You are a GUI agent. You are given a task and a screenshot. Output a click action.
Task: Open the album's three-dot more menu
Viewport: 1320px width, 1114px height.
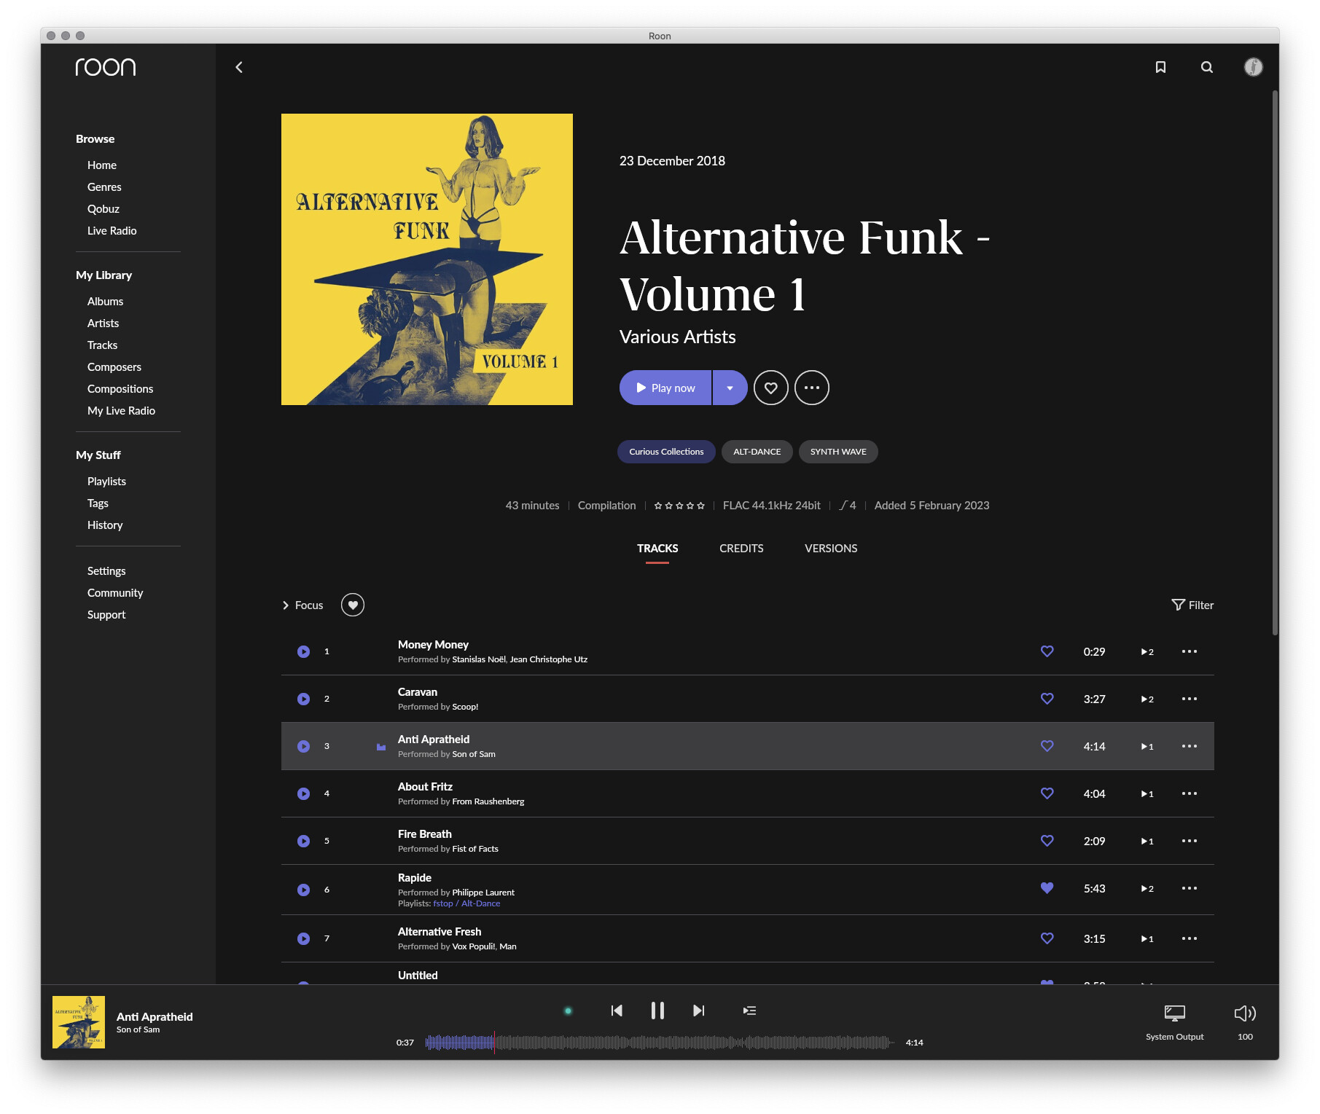811,388
